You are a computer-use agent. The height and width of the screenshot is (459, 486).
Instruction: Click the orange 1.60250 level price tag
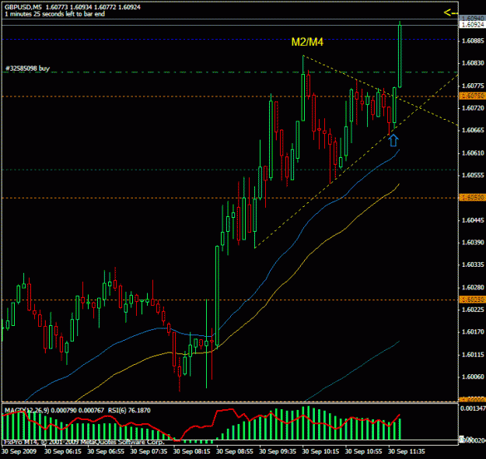pyautogui.click(x=472, y=300)
